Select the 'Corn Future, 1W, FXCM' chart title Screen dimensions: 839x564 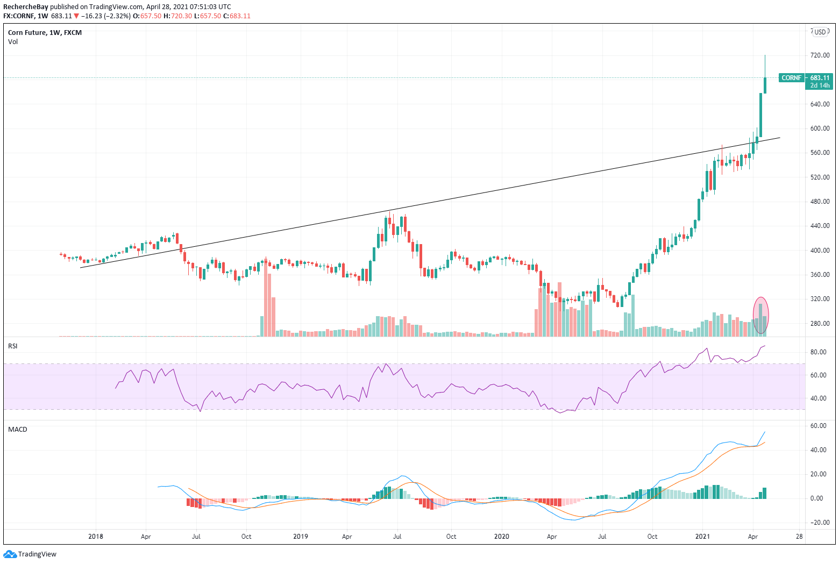coord(45,33)
